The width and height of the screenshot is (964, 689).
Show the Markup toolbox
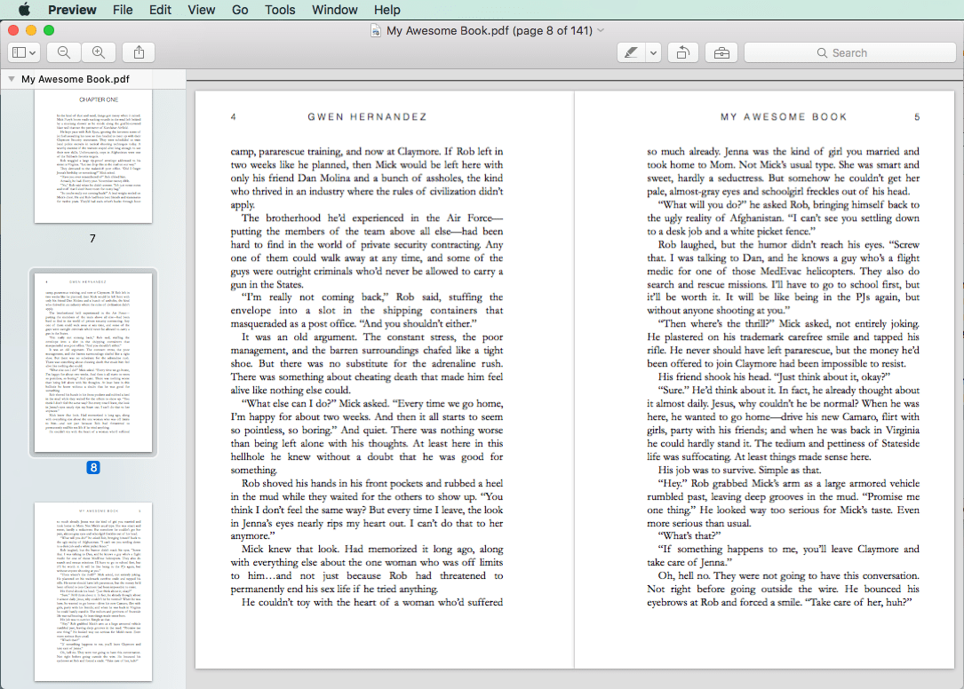721,53
